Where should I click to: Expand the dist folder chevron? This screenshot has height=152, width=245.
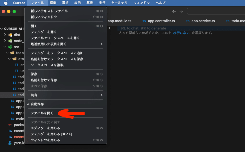click(x=5, y=35)
